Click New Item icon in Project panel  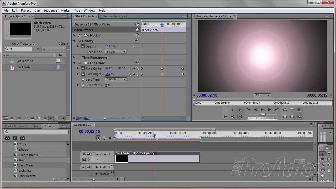point(39,118)
